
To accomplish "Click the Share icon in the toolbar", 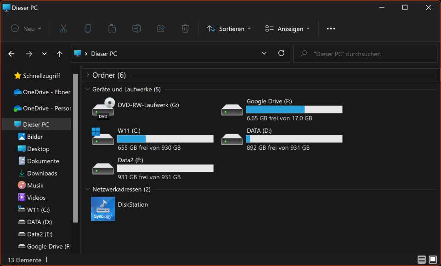I will [x=161, y=28].
